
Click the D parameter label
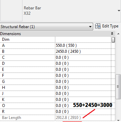pyautogui.click(x=3, y=64)
